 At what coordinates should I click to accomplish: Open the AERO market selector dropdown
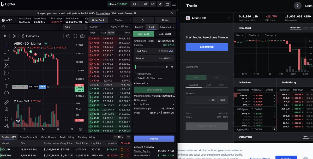9,20
